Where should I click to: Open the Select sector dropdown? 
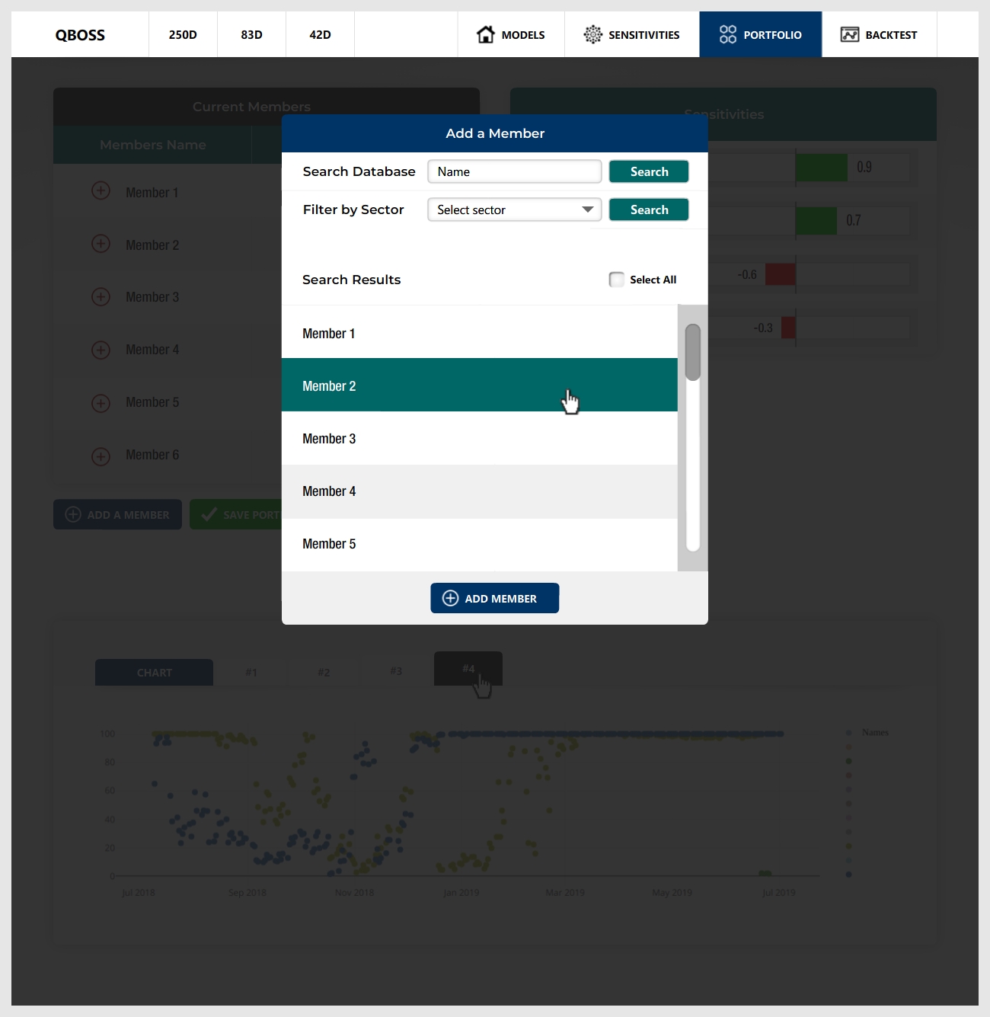point(515,209)
